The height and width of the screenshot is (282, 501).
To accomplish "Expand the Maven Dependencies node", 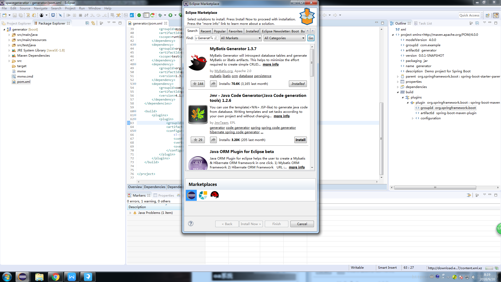I will pyautogui.click(x=9, y=56).
